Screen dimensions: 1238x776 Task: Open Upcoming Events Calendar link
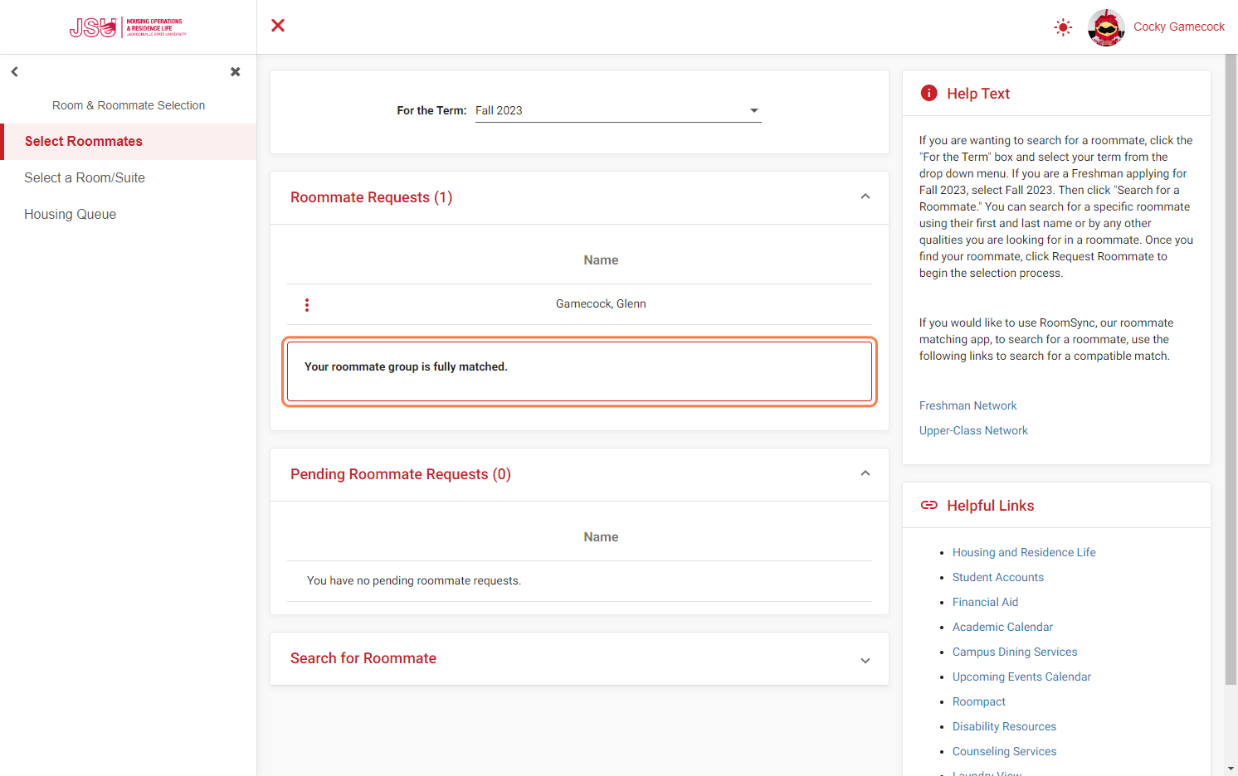(1021, 677)
